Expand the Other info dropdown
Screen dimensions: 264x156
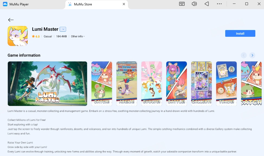click(78, 36)
